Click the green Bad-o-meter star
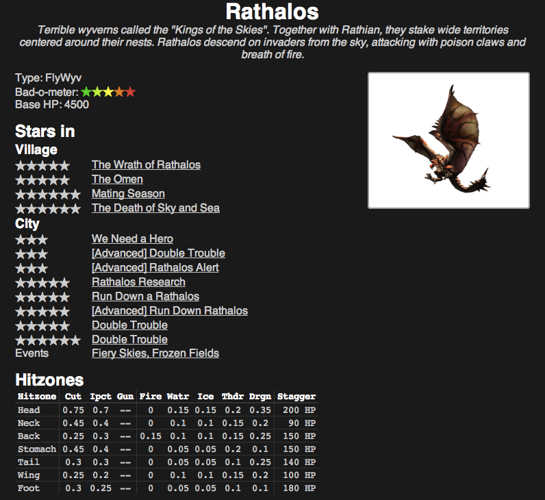Image resolution: width=545 pixels, height=500 pixels. pyautogui.click(x=86, y=92)
